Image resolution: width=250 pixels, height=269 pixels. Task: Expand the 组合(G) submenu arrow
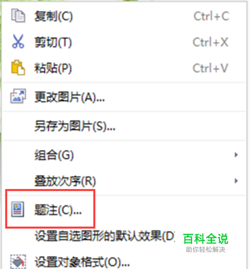pos(236,155)
